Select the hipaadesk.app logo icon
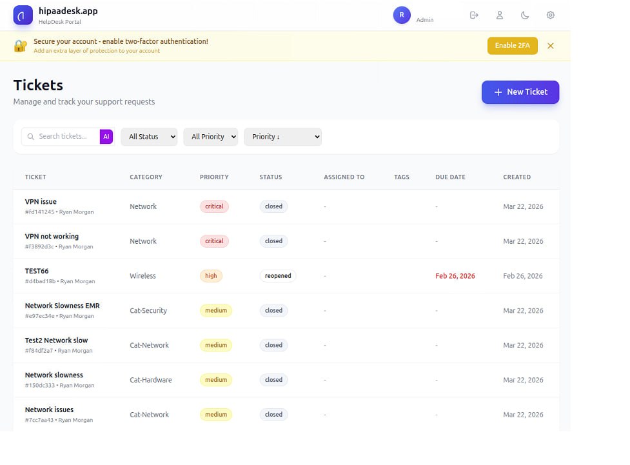630x465 pixels. click(x=22, y=15)
